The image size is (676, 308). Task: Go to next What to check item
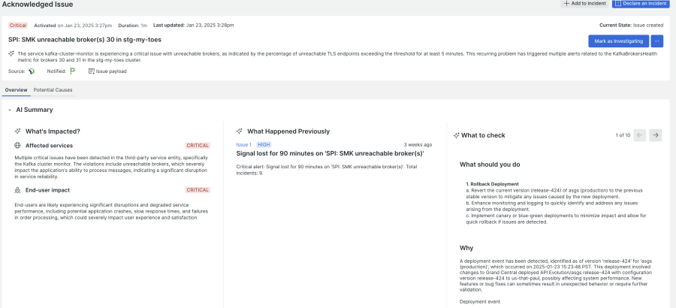[656, 135]
